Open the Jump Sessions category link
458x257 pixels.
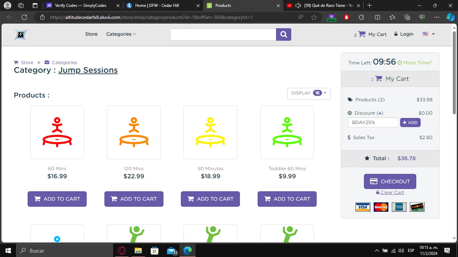click(88, 70)
